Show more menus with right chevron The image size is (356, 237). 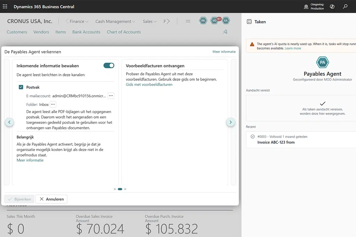coord(168,21)
